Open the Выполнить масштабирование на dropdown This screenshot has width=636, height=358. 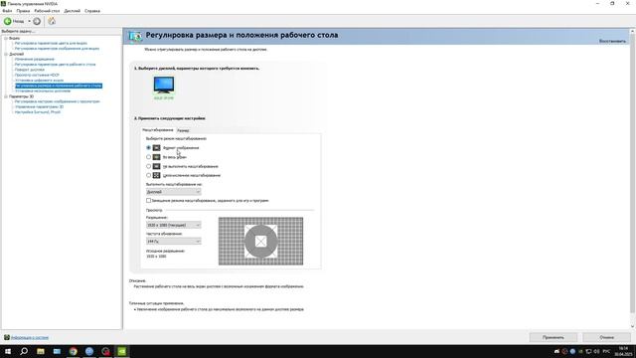[x=173, y=192]
